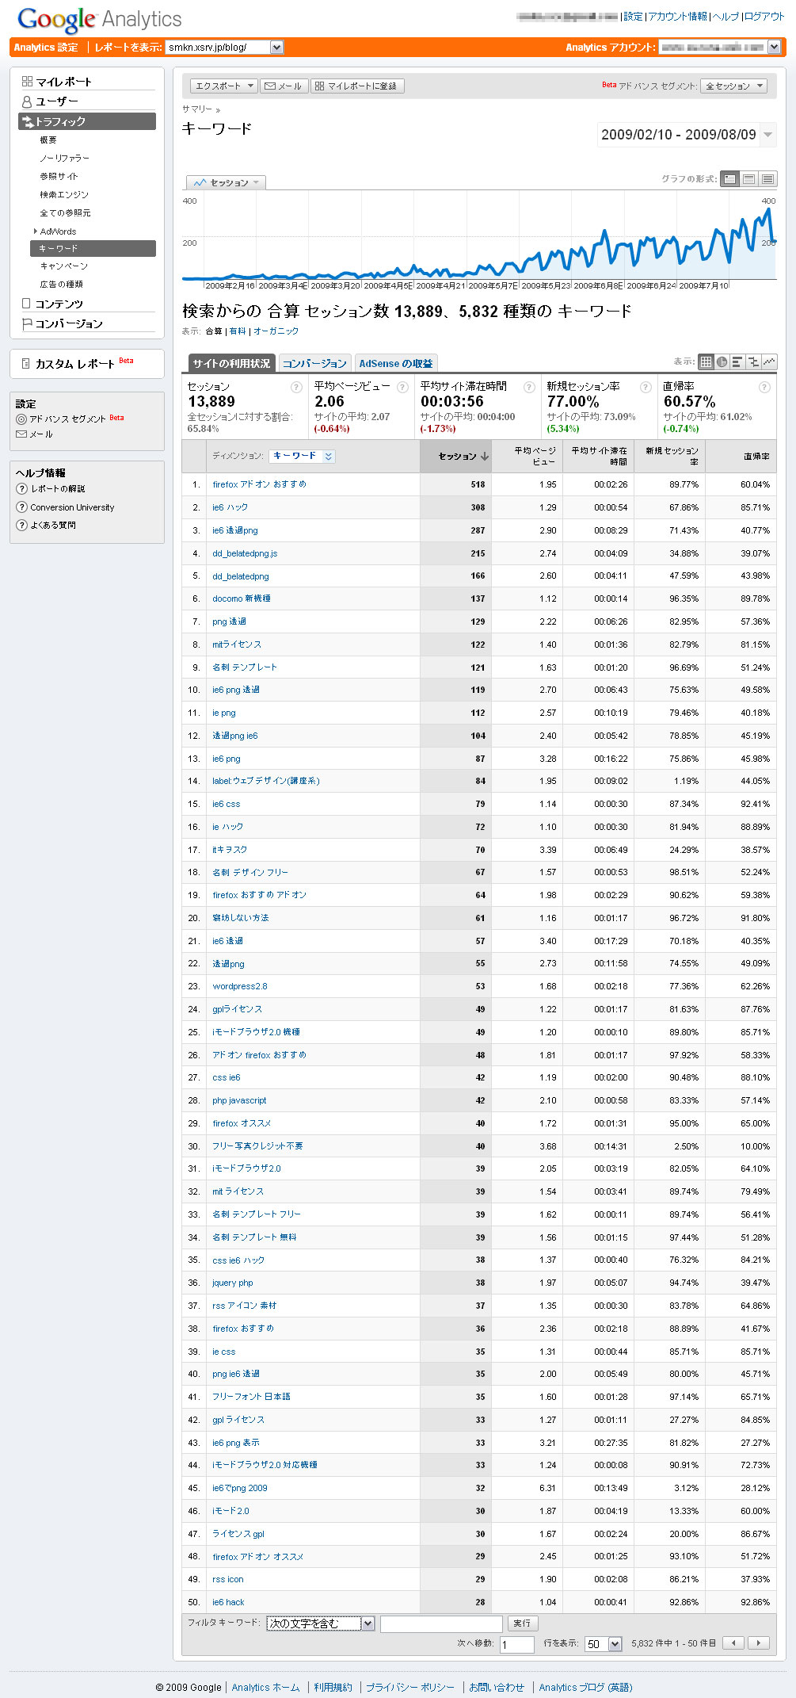The image size is (796, 1698).
Task: Expand the 全セッション segment dropdown
Action: click(733, 86)
